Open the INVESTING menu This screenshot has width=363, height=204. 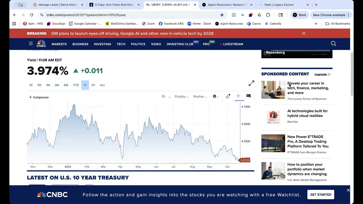[x=102, y=44]
